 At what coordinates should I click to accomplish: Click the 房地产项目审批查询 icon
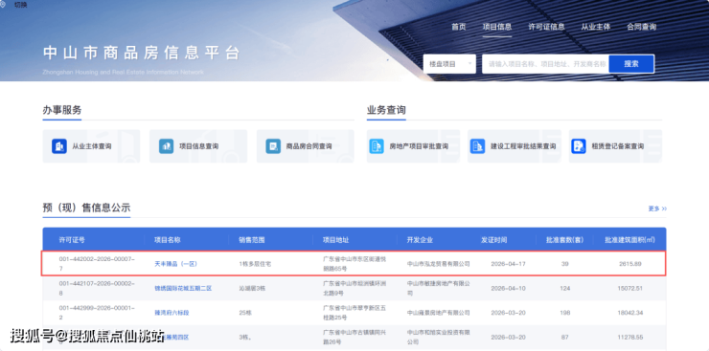click(x=377, y=146)
